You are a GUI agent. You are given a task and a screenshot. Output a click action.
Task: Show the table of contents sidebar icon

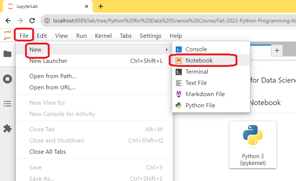pos(7,104)
